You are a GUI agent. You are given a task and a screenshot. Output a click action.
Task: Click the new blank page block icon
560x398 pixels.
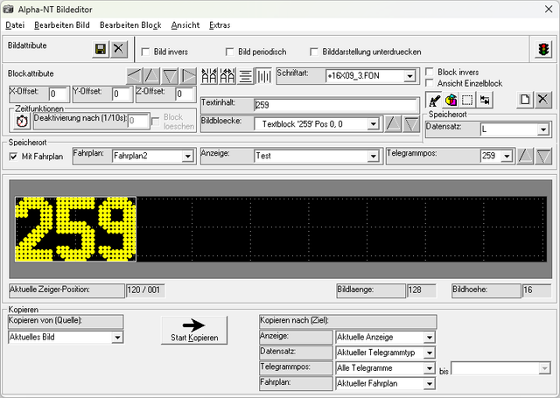(x=525, y=100)
